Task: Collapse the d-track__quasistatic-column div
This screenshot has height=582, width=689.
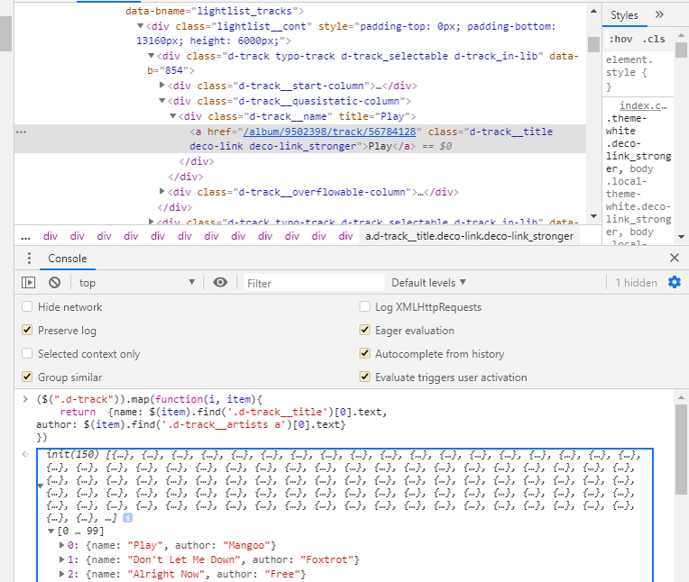Action: pyautogui.click(x=161, y=101)
